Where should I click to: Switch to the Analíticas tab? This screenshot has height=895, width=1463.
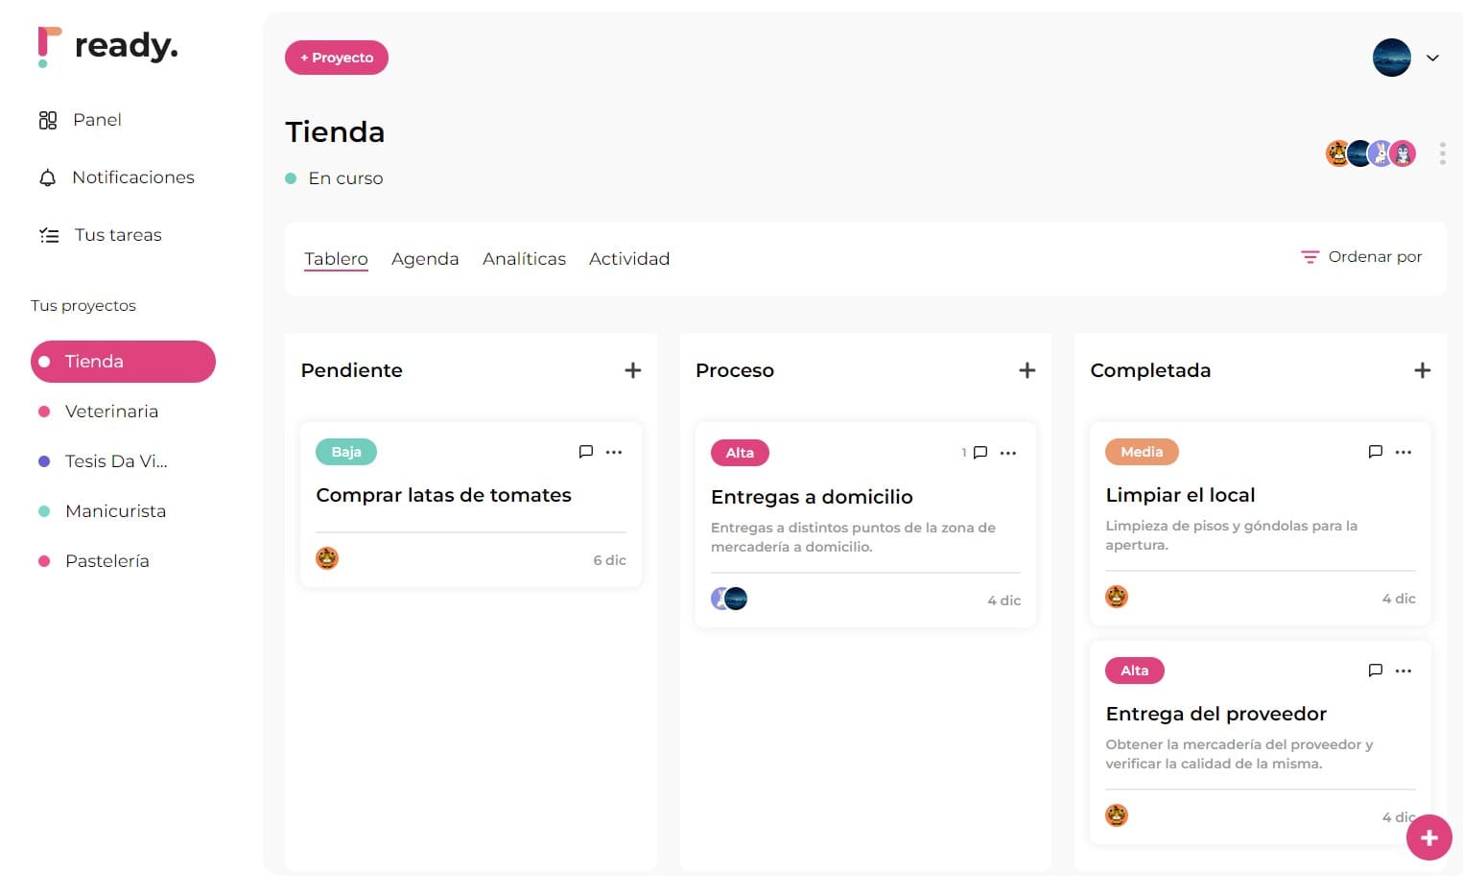(x=524, y=259)
